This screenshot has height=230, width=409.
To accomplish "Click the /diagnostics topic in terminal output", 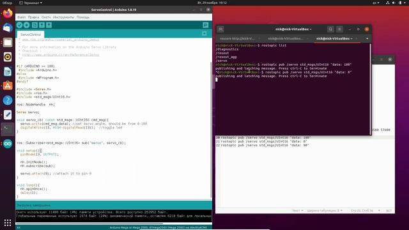I will coord(227,49).
